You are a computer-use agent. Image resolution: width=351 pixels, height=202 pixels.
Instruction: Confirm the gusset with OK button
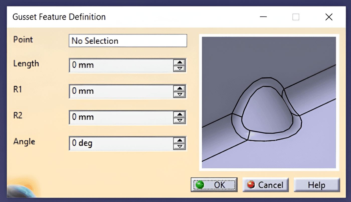pos(214,185)
